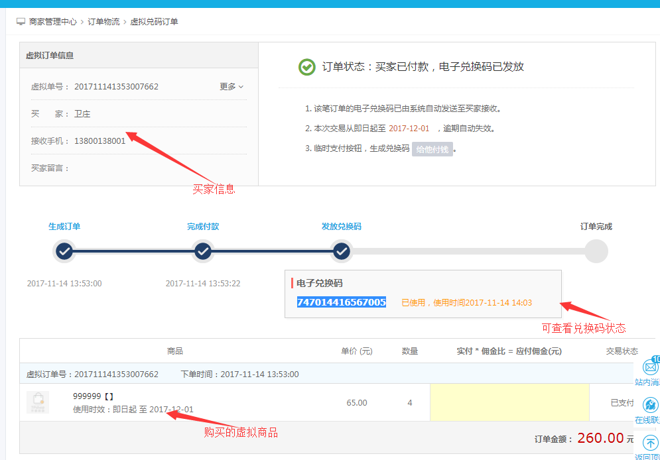Screen dimensions: 660x460
Task: Click the grey 订单完成 step circle
Action: (596, 252)
